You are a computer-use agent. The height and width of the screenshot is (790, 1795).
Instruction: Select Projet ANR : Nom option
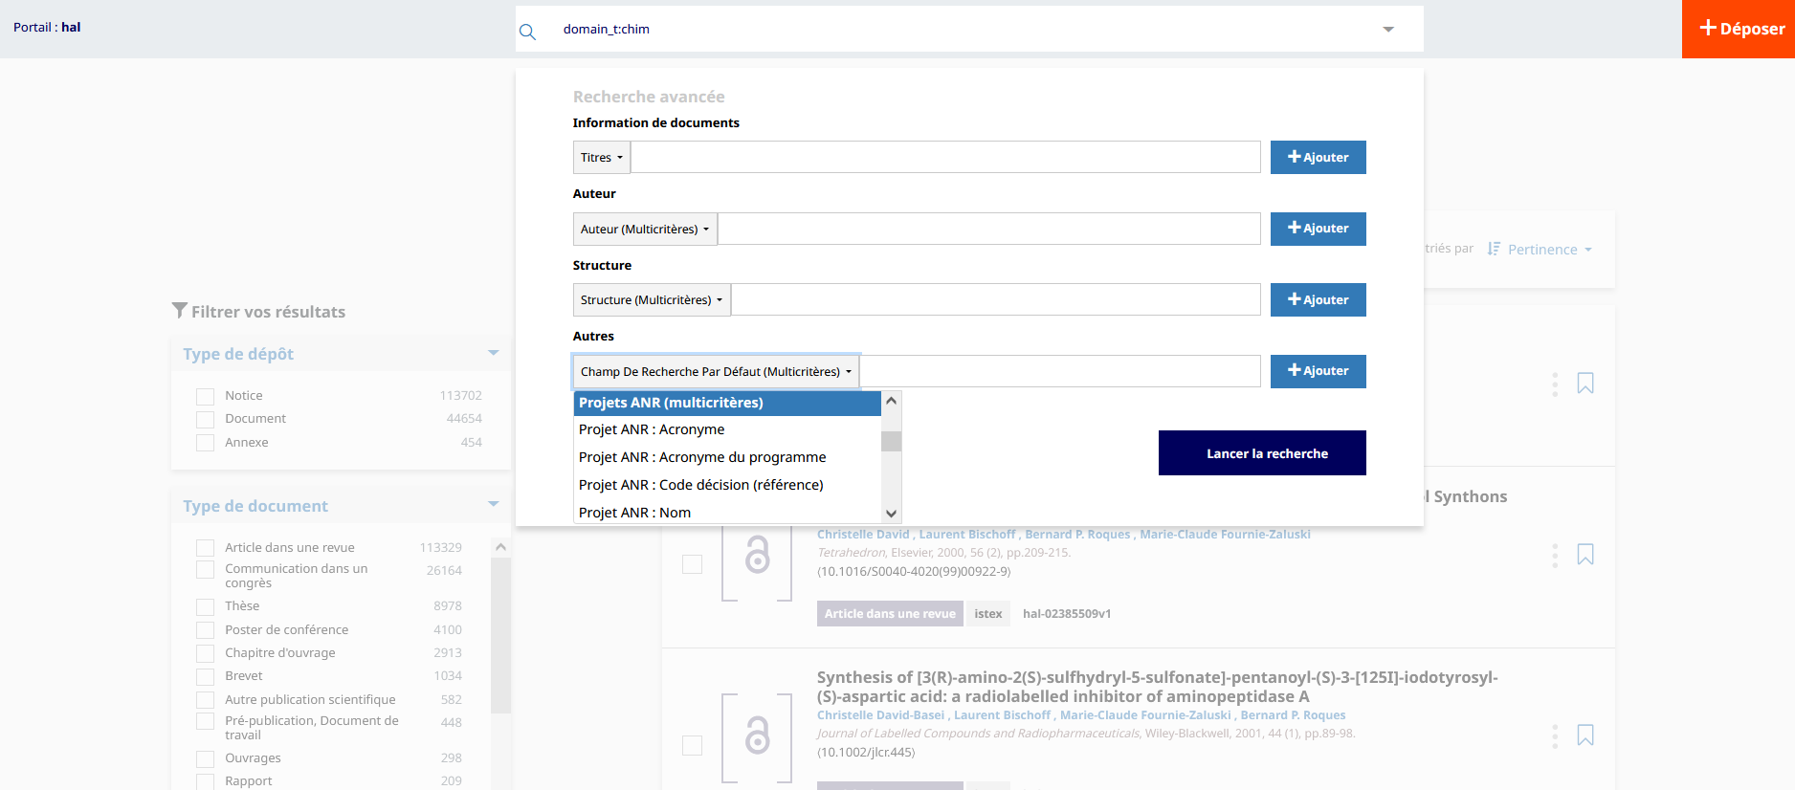pyautogui.click(x=727, y=513)
